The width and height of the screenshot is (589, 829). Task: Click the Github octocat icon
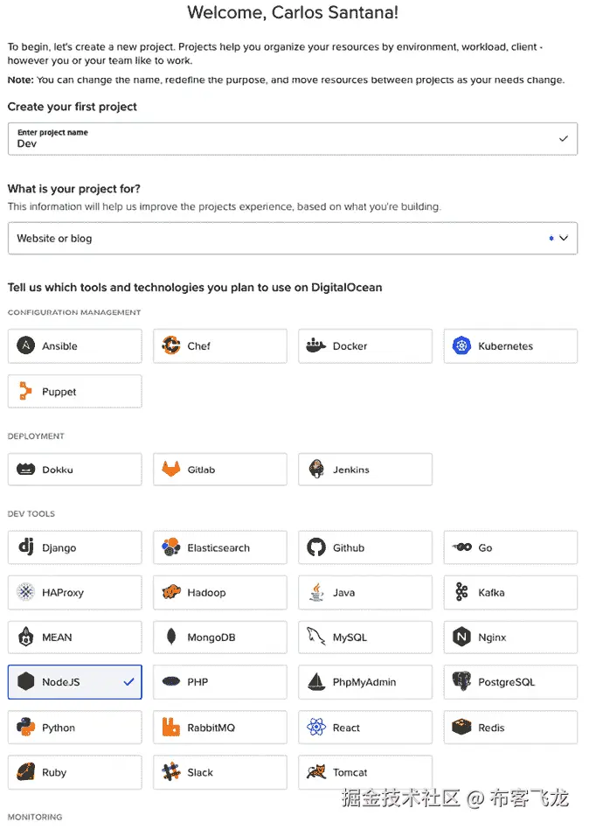pyautogui.click(x=316, y=548)
